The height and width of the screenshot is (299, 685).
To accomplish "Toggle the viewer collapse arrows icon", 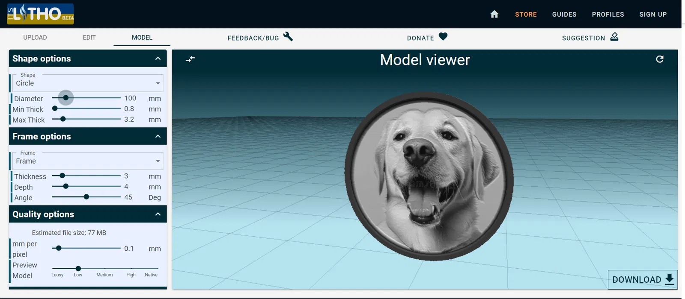I will pyautogui.click(x=190, y=59).
